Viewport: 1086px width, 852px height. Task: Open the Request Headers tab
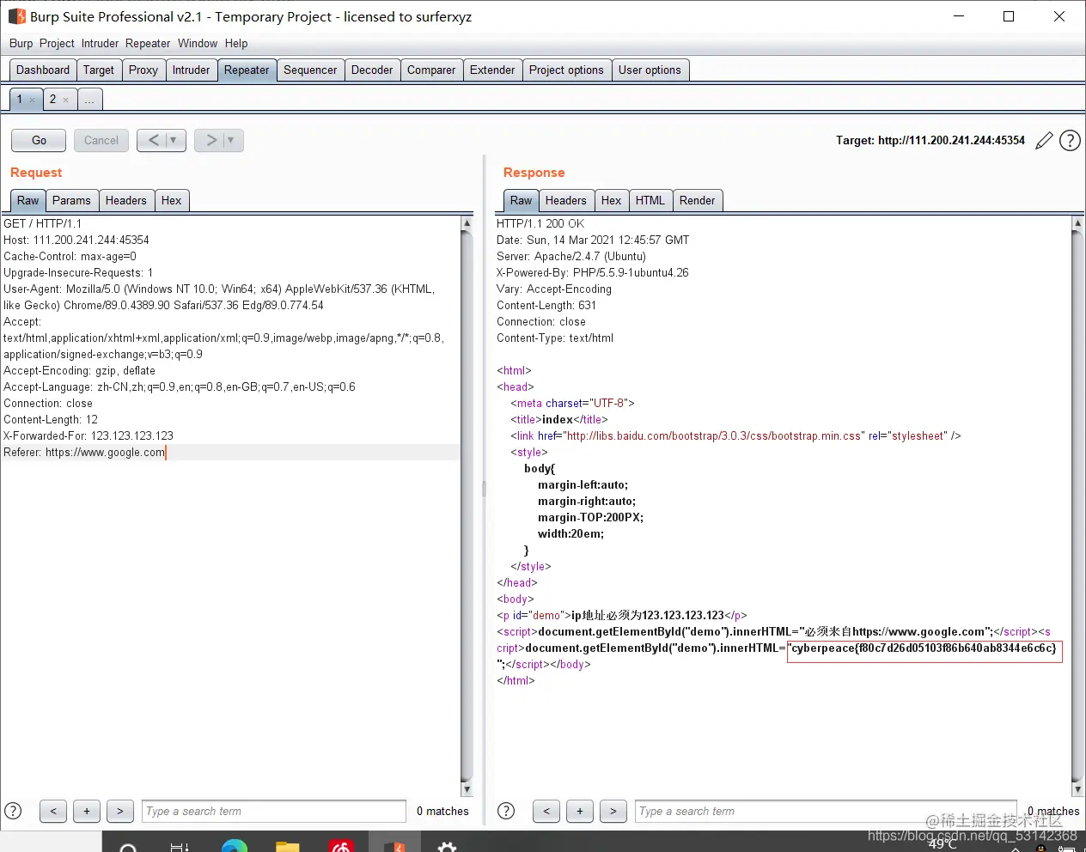click(x=126, y=201)
